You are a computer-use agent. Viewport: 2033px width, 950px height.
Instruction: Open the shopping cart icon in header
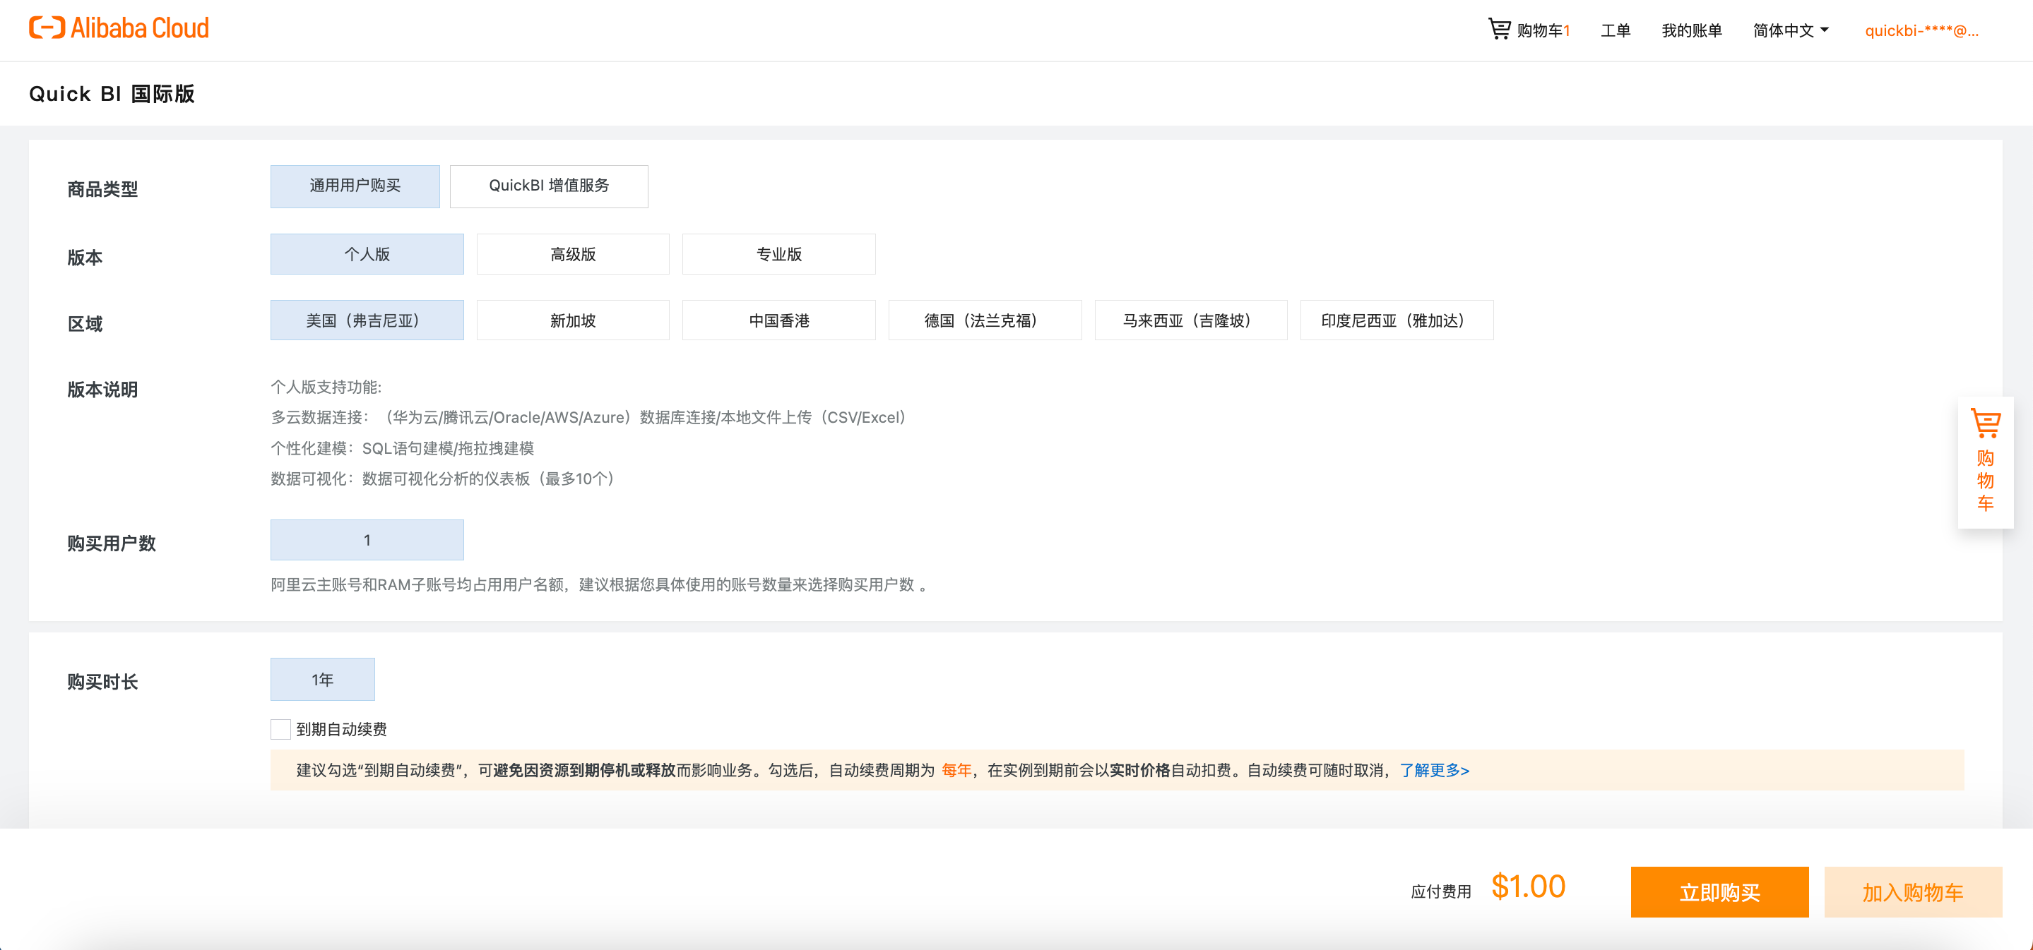tap(1499, 29)
